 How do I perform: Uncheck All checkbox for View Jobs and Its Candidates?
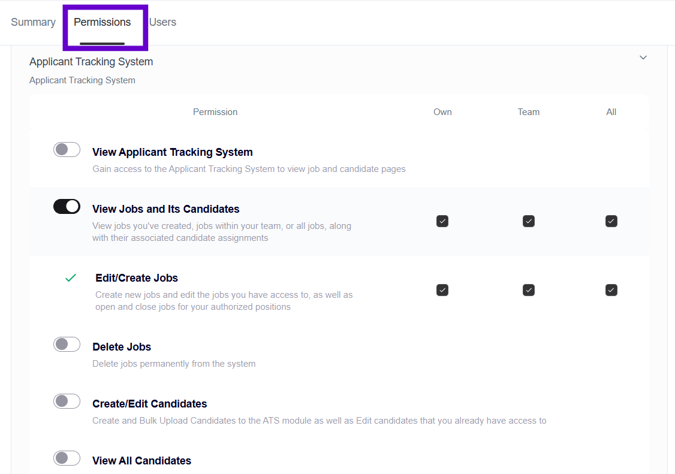(x=611, y=221)
